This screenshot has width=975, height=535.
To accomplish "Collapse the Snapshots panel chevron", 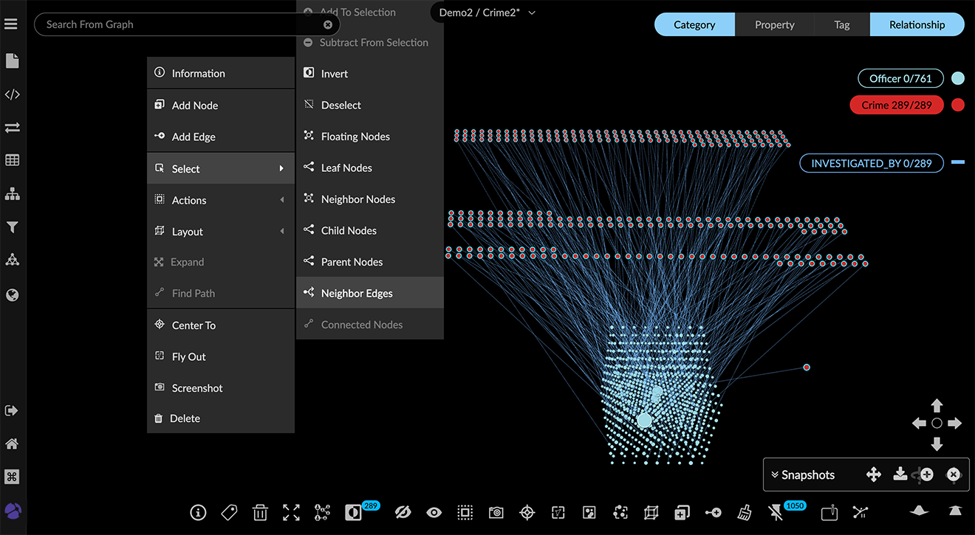I will (x=774, y=474).
